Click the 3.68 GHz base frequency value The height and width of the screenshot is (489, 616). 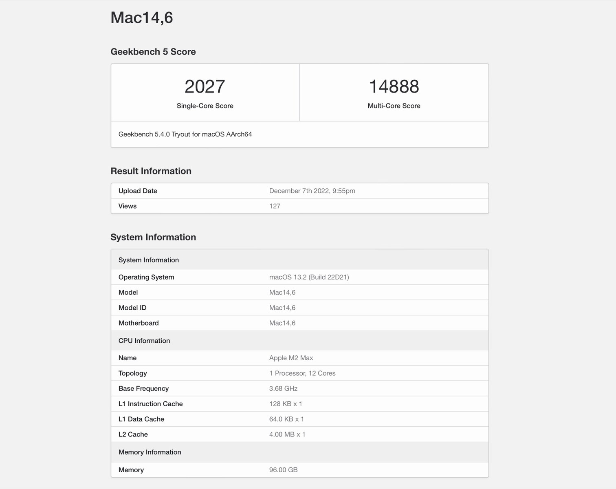tap(283, 388)
